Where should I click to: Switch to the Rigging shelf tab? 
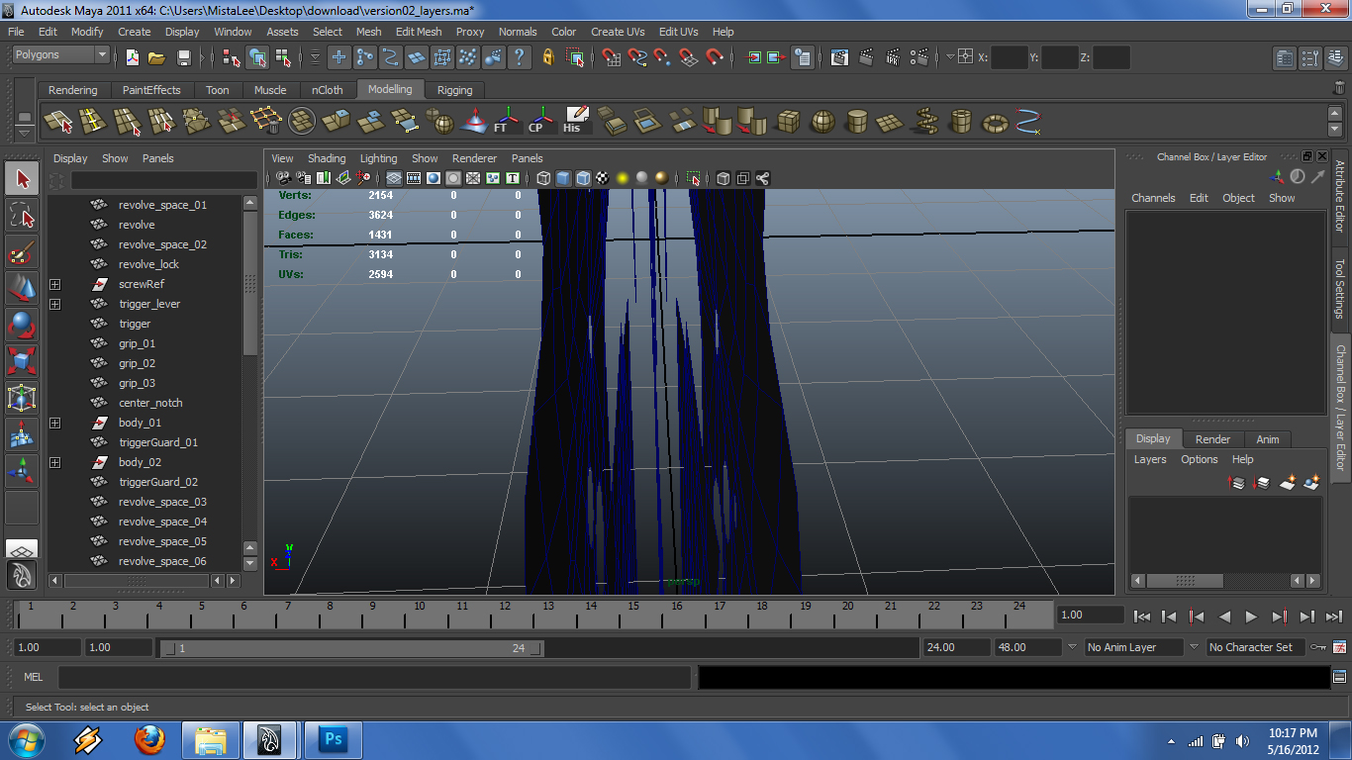tap(455, 90)
